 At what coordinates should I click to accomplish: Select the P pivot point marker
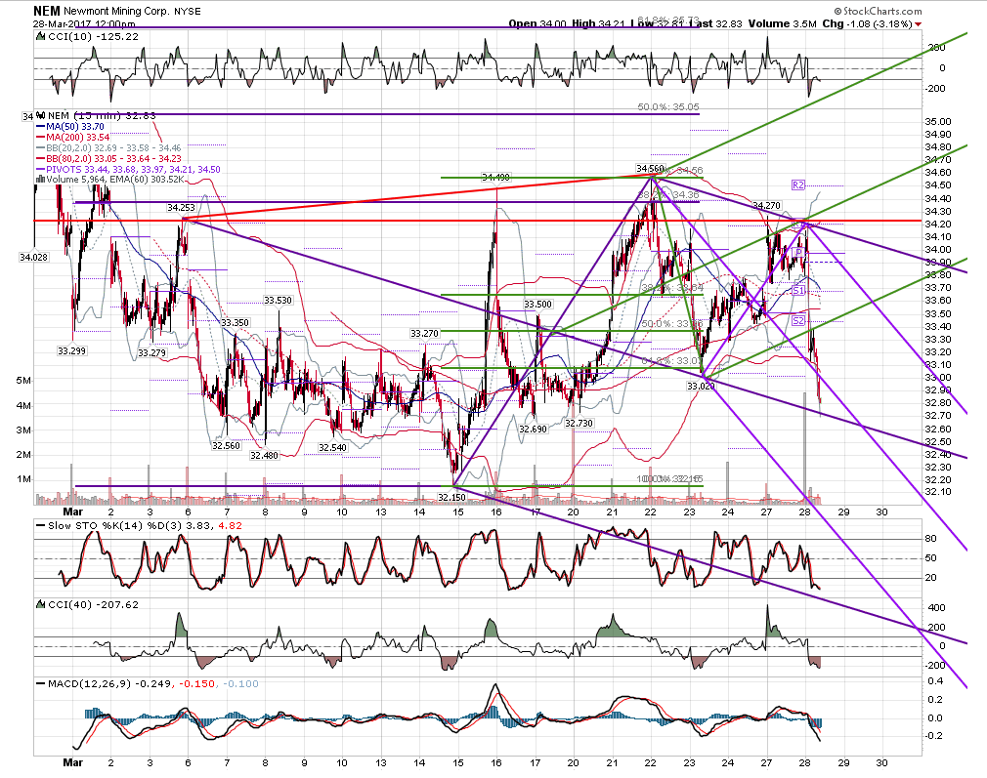(798, 253)
